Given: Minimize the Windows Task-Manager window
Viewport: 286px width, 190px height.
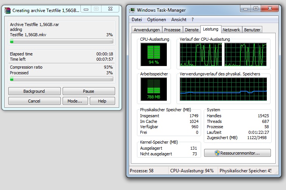Looking at the screenshot, I should [246, 9].
